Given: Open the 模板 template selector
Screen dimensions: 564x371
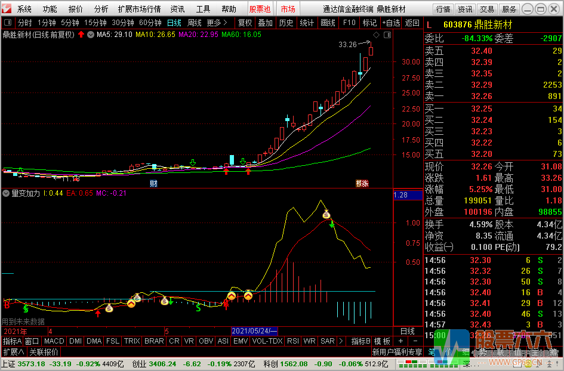Looking at the screenshot, I should (382, 341).
